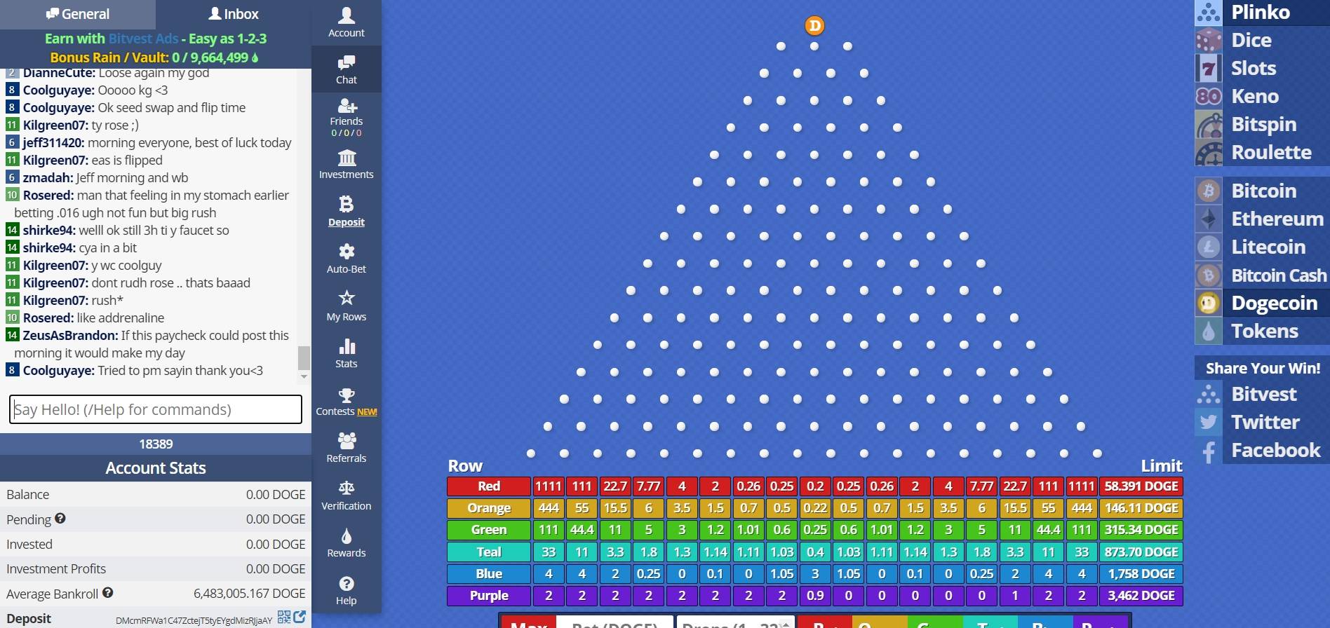Open deposit address external link icon
This screenshot has height=628, width=1330.
(x=300, y=617)
